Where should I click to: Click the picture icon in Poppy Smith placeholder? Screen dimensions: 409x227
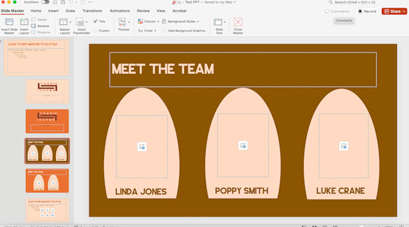[243, 145]
